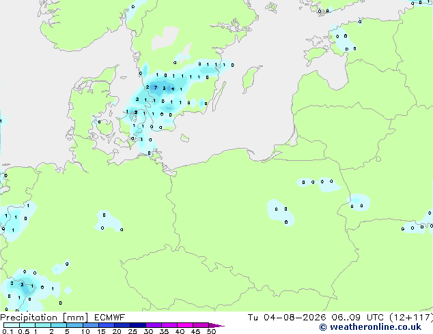Click the 20–25 mm legend color swatch
This screenshot has height=334, width=433.
point(122,325)
